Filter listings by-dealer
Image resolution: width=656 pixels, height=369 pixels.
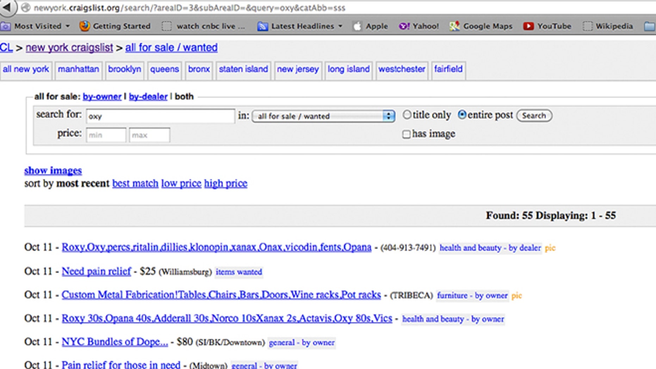148,96
